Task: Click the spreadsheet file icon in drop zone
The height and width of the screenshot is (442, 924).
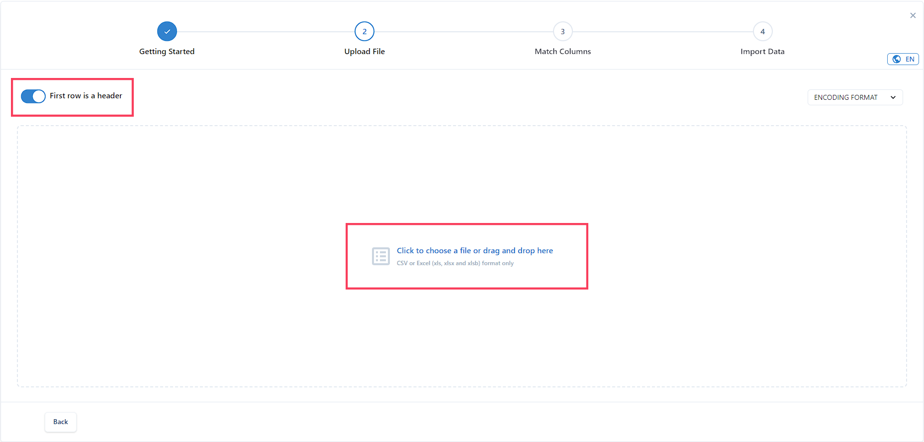Action: coord(381,256)
